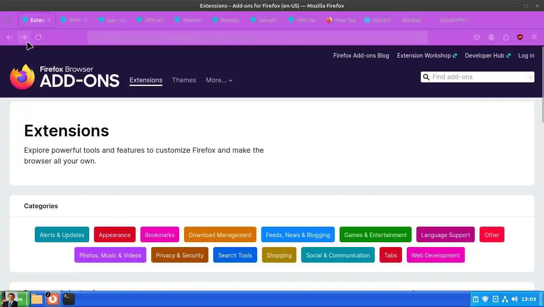Open the Download Management category
Viewport: 544px width, 307px height.
tap(220, 235)
